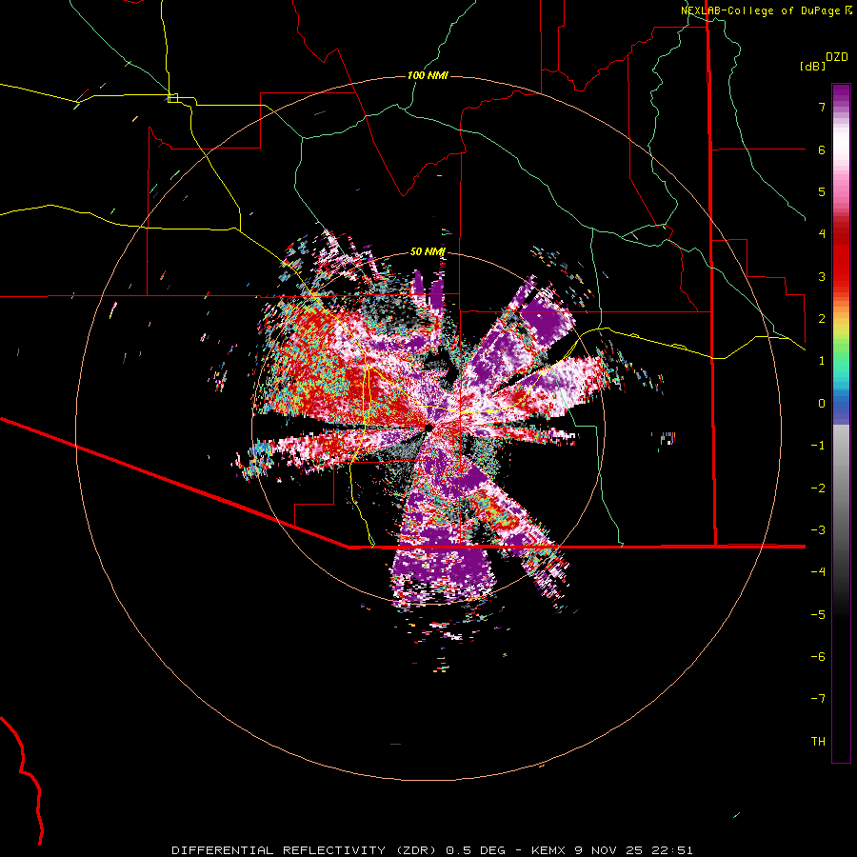This screenshot has height=857, width=857.
Task: Click the 3 value on color scale
Action: [x=822, y=276]
